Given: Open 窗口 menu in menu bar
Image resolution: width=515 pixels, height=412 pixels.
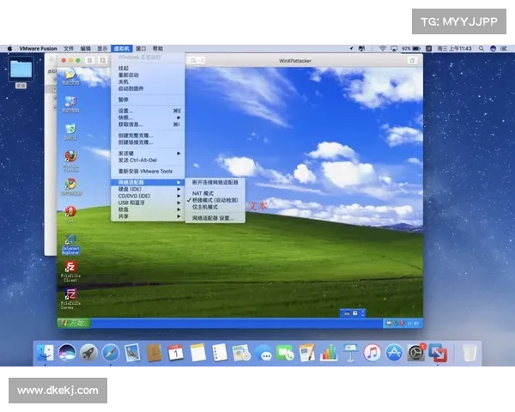Looking at the screenshot, I should [x=141, y=49].
